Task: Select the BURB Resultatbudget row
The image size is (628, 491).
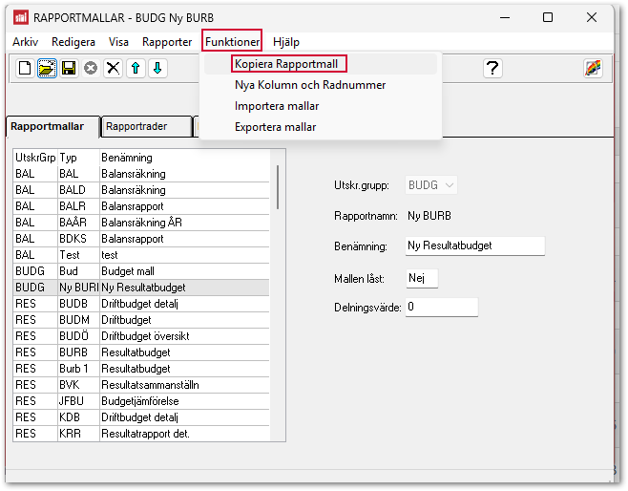Action: 141,352
